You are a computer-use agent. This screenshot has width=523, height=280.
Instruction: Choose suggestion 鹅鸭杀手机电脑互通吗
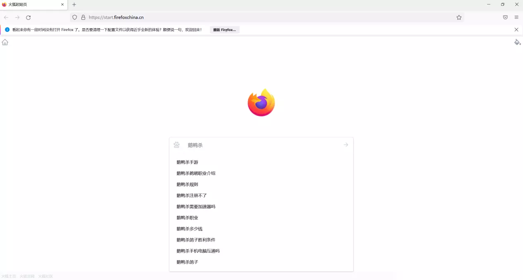261,251
